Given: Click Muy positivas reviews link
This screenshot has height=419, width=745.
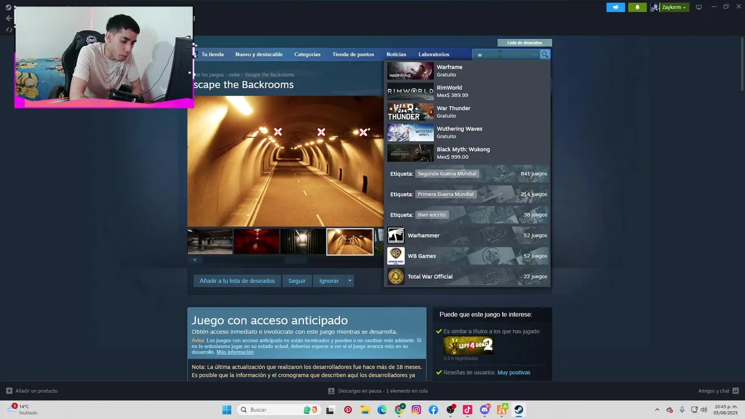Looking at the screenshot, I should [x=514, y=372].
